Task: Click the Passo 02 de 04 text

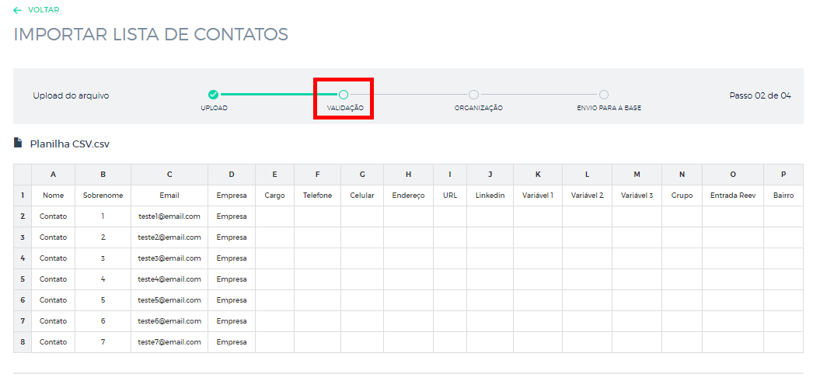Action: coord(760,95)
